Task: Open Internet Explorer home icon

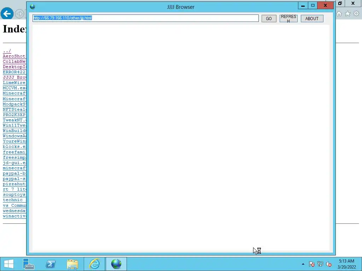Action: [x=339, y=14]
